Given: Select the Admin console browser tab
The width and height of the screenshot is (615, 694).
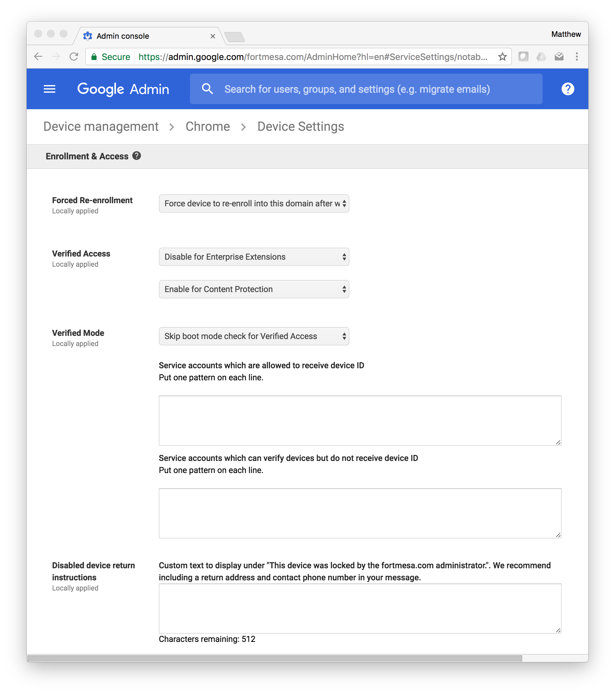Looking at the screenshot, I should click(x=150, y=36).
